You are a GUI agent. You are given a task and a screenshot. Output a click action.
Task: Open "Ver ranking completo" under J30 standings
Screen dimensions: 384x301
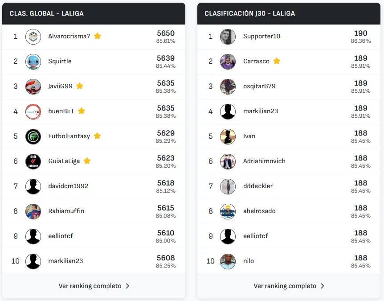(x=285, y=286)
